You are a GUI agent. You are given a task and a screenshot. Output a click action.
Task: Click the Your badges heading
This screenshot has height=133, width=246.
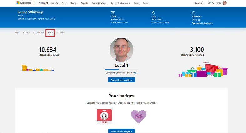click(121, 96)
